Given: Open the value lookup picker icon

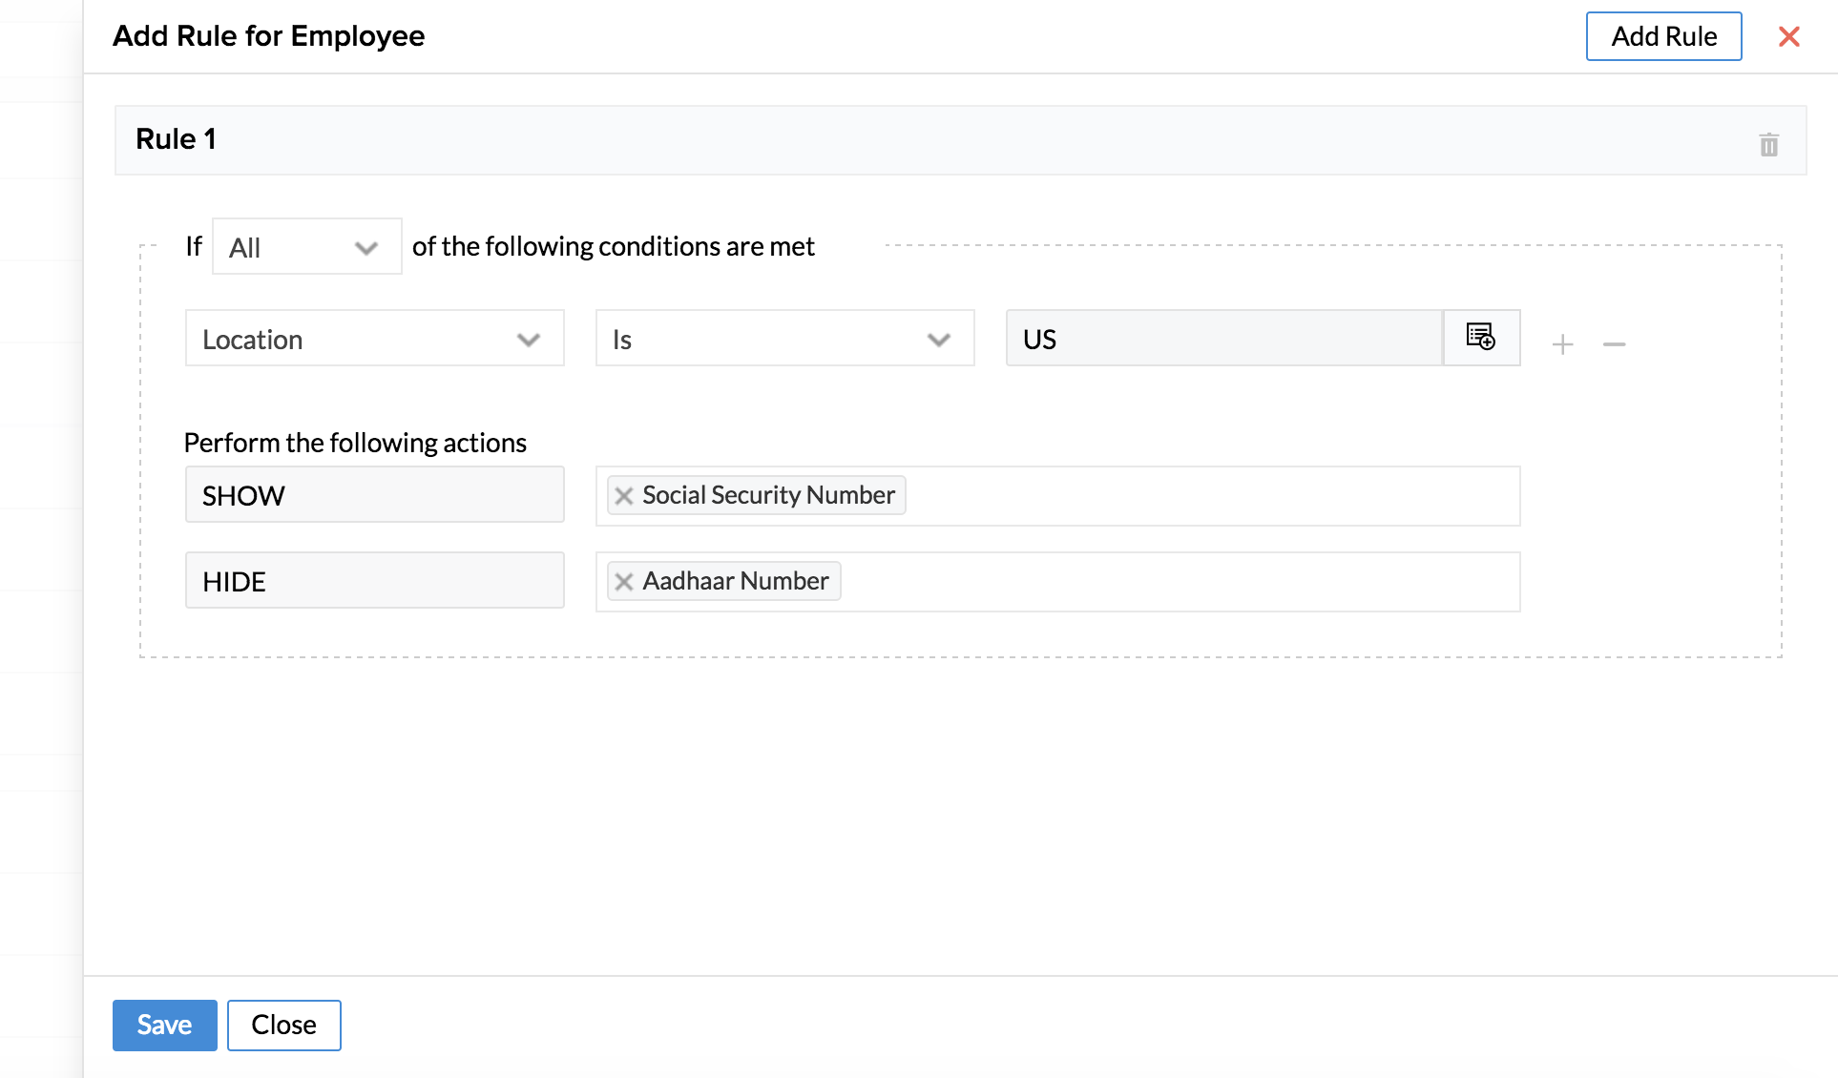Looking at the screenshot, I should 1480,338.
